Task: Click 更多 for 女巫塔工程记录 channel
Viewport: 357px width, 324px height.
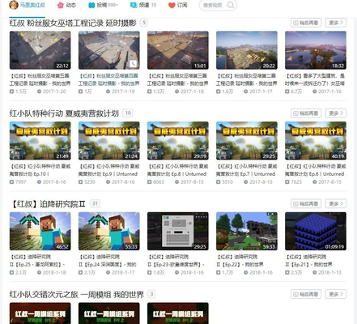Action: pyautogui.click(x=336, y=23)
